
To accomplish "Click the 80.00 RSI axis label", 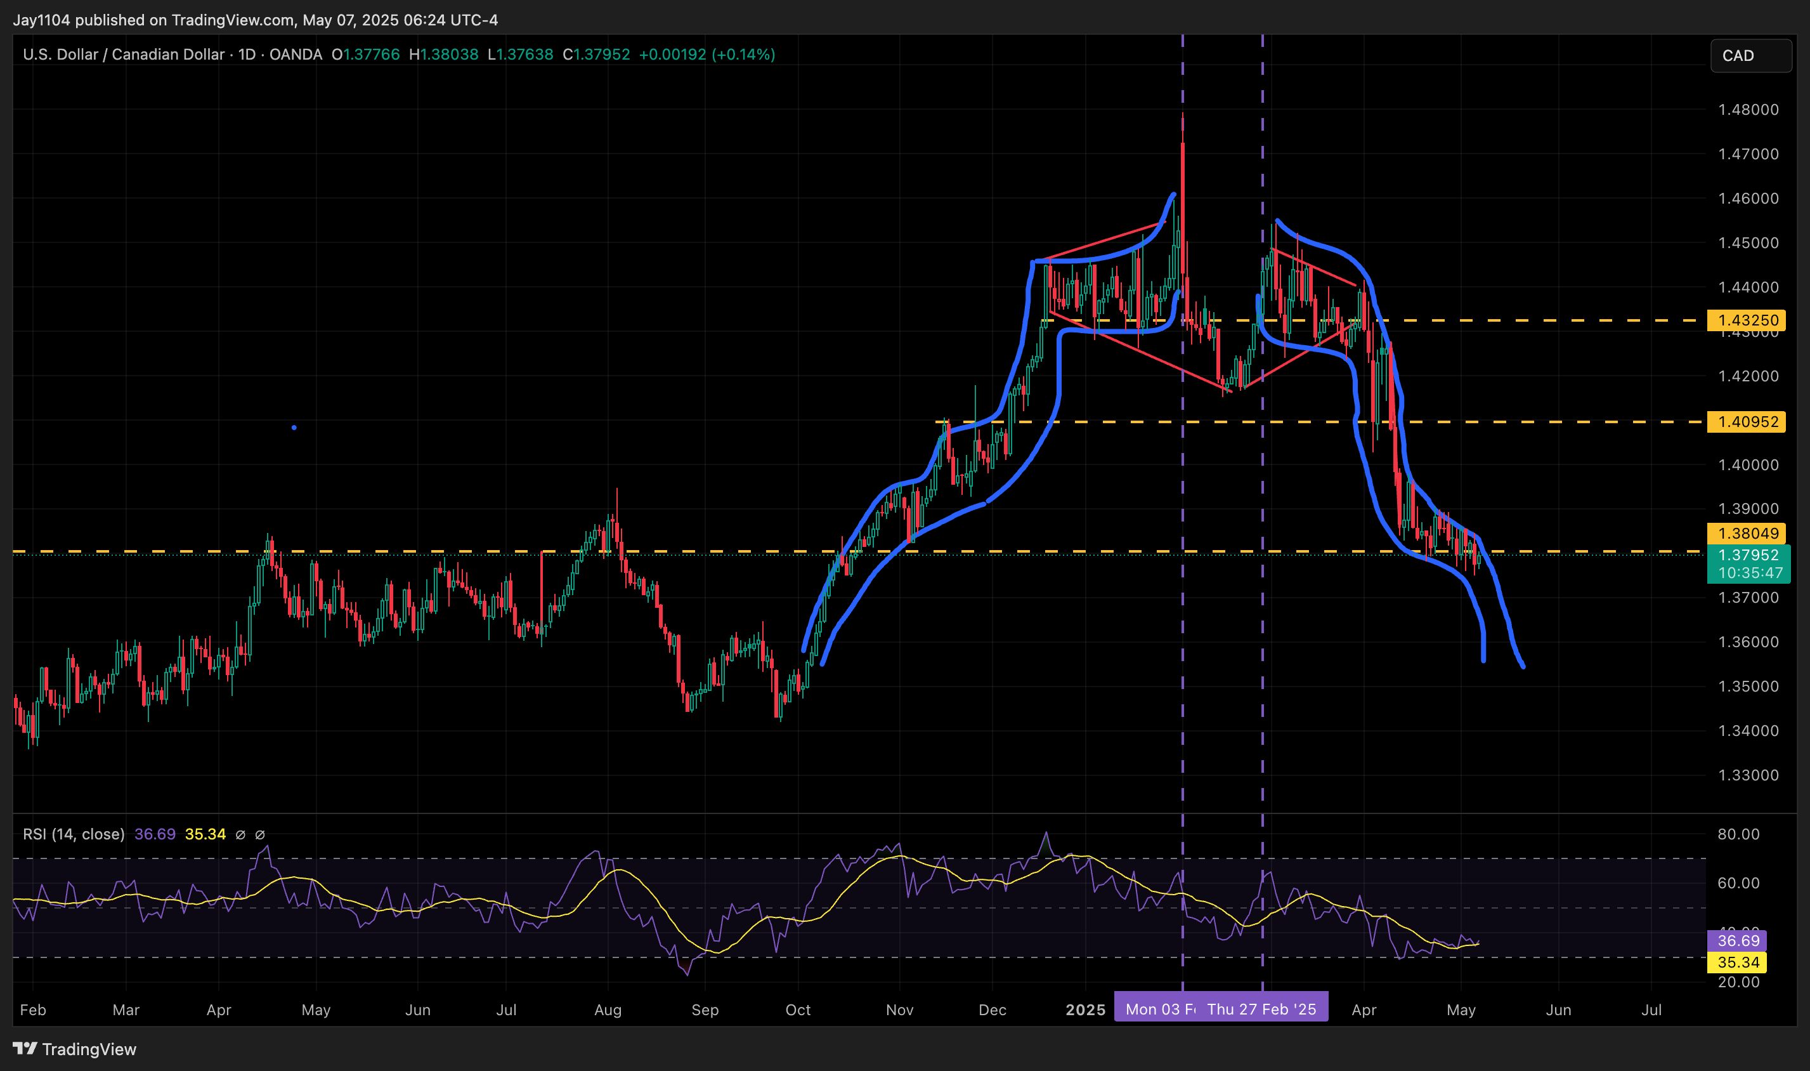I will click(1738, 834).
